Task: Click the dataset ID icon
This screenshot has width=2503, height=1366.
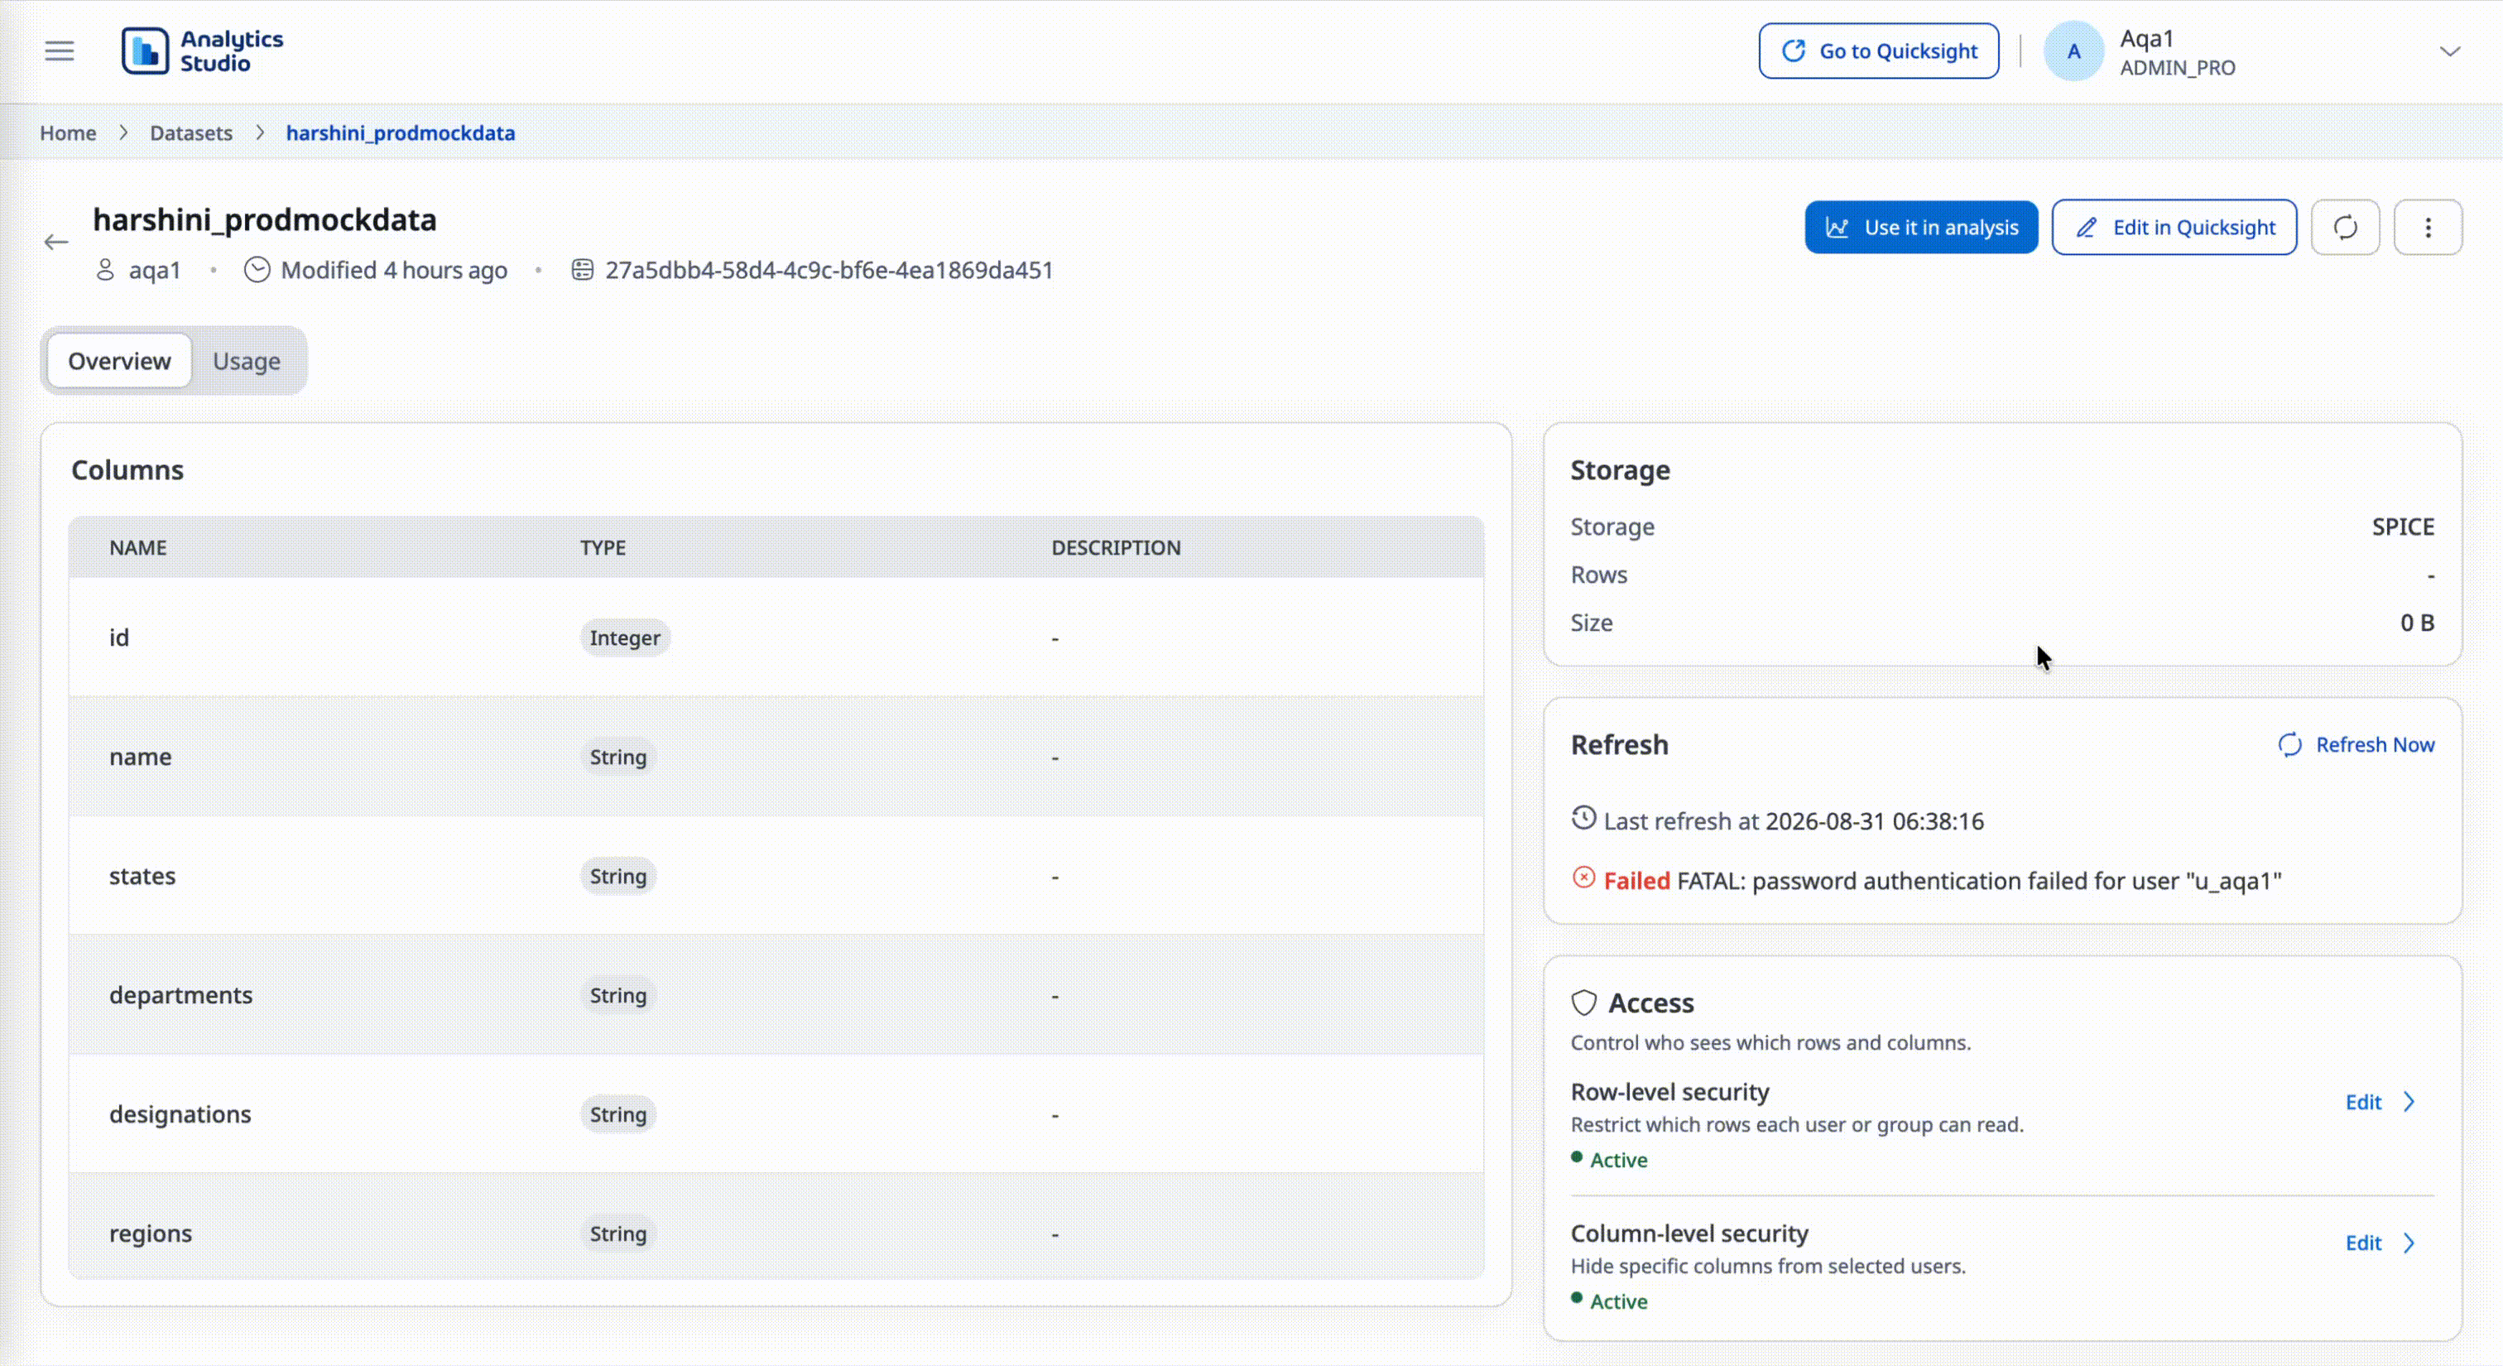Action: [x=582, y=270]
